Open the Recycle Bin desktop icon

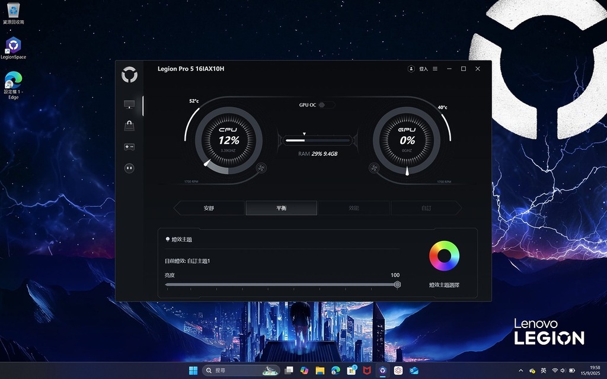click(x=13, y=13)
